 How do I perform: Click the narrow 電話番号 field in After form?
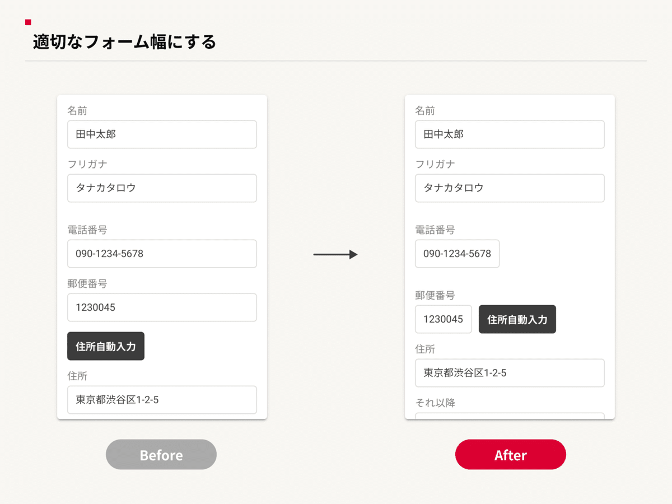[457, 254]
